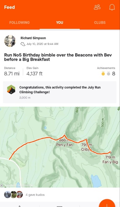Image resolution: width=120 pixels, height=207 pixels.
Task: Open the Birthday bimble run activity title
Action: [x=58, y=57]
